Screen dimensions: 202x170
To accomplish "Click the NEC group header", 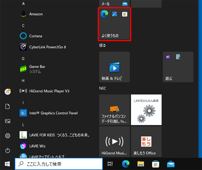I will click(x=103, y=88).
